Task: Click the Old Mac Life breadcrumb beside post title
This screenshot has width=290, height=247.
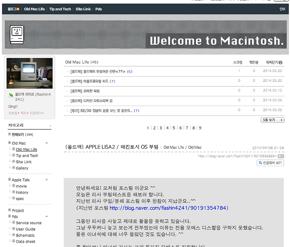Action: [x=174, y=147]
